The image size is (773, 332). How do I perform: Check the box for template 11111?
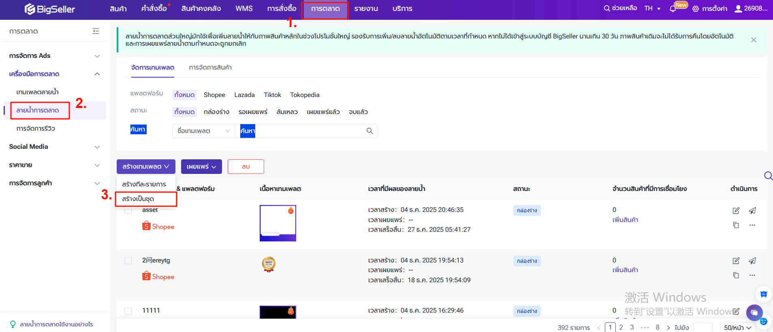point(128,311)
